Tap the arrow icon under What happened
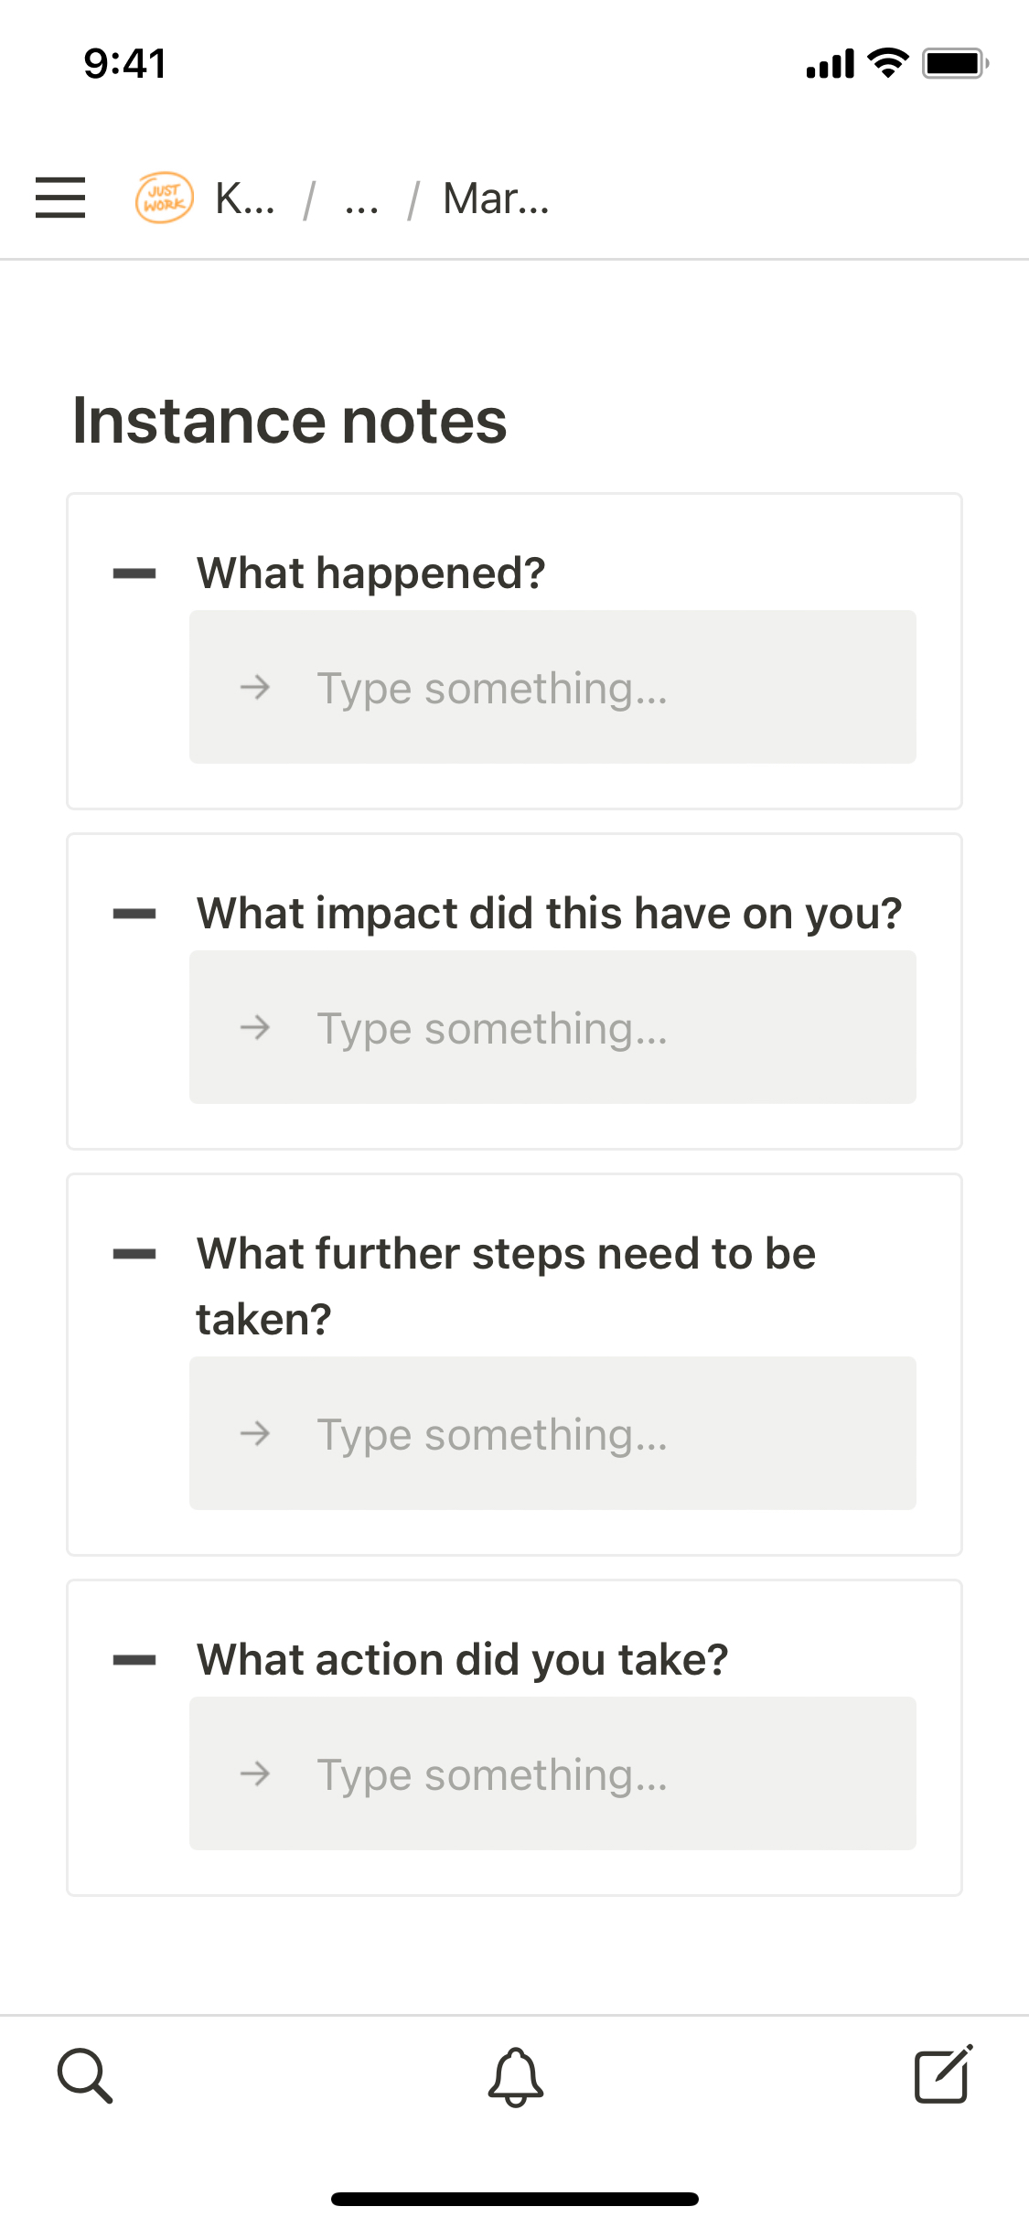This screenshot has height=2228, width=1029. pos(255,687)
